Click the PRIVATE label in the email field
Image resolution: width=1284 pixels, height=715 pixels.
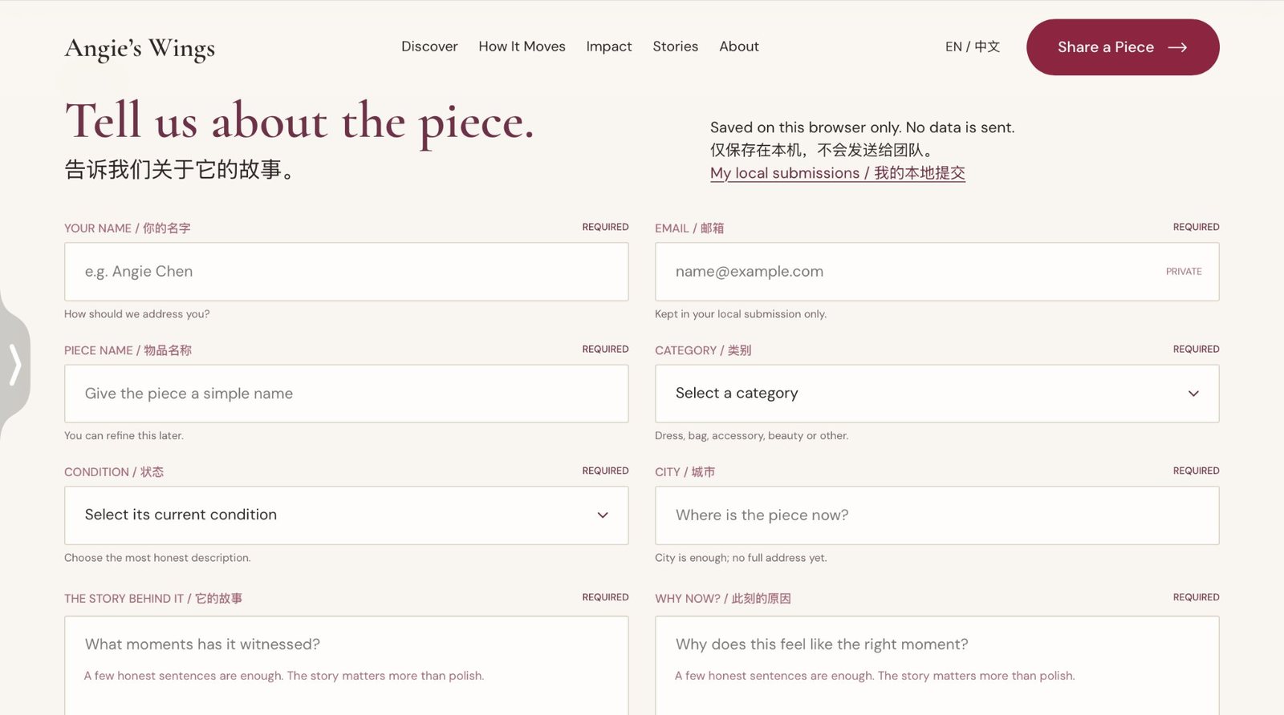[x=1184, y=272]
